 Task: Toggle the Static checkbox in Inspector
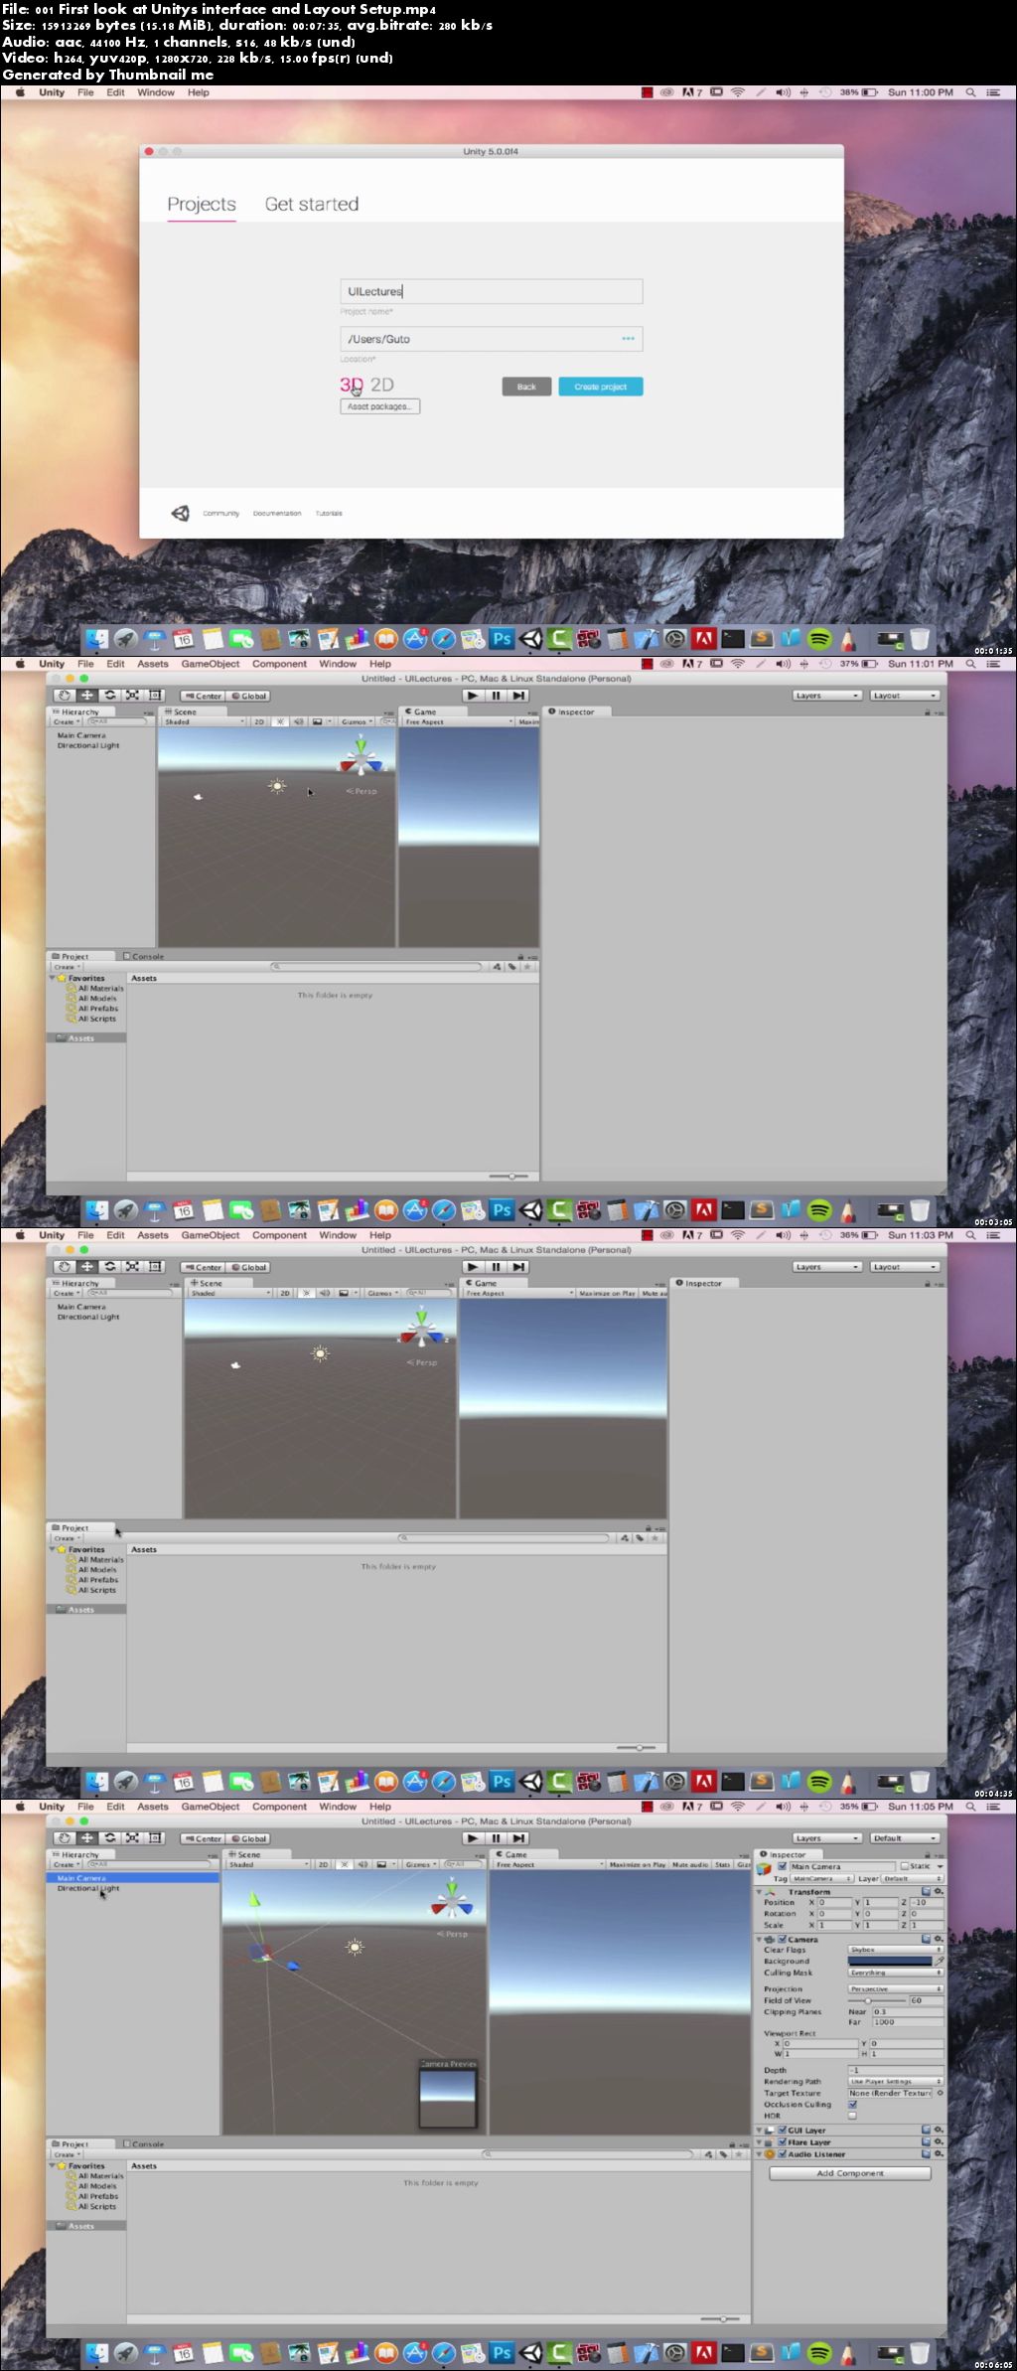pos(904,1866)
